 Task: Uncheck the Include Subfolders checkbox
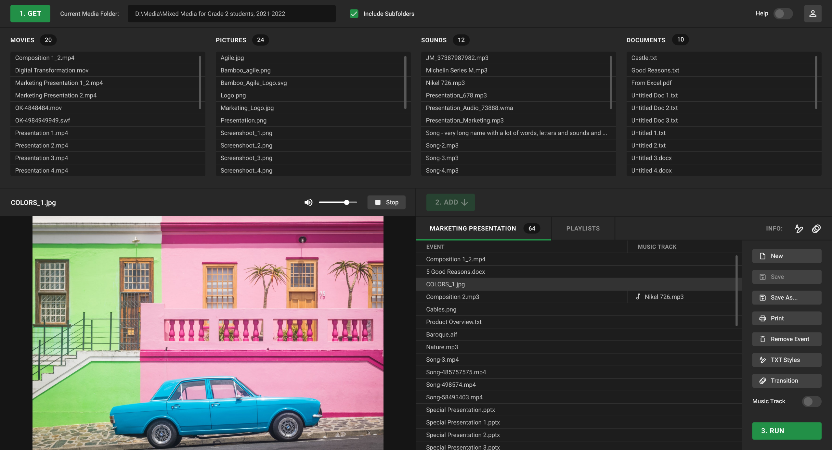(x=354, y=14)
